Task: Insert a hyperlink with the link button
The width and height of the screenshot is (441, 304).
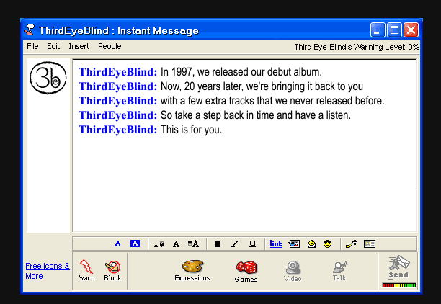Action: click(276, 243)
